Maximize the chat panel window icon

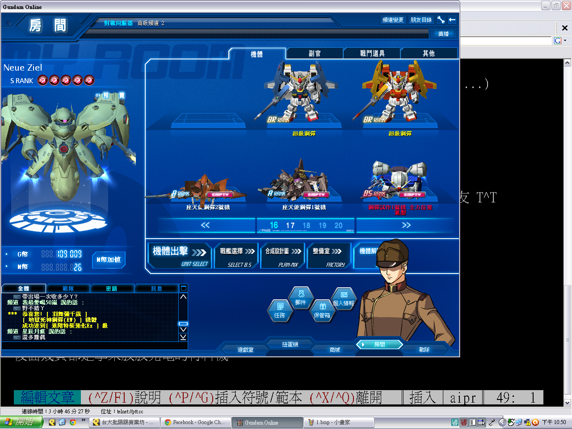(183, 288)
